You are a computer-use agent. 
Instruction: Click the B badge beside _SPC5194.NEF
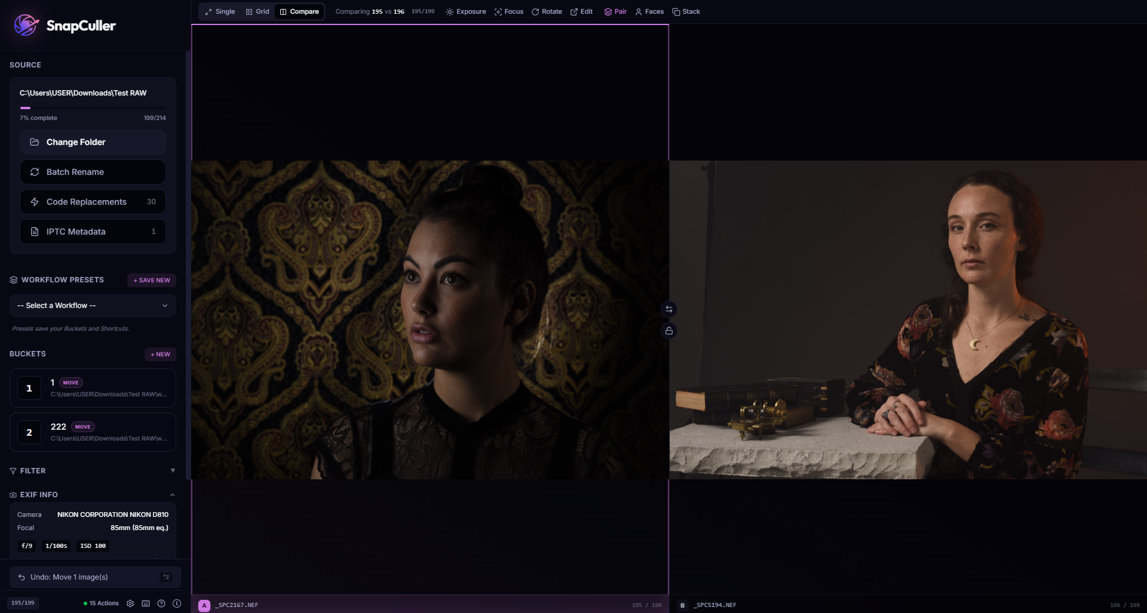pyautogui.click(x=682, y=605)
